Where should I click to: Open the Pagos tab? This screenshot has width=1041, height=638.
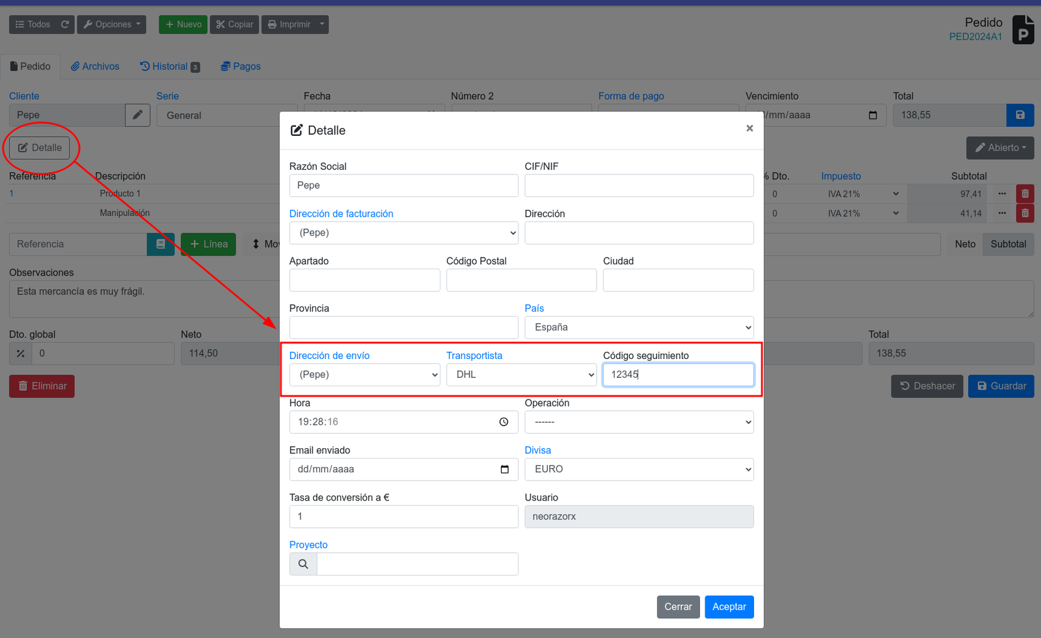(x=241, y=66)
